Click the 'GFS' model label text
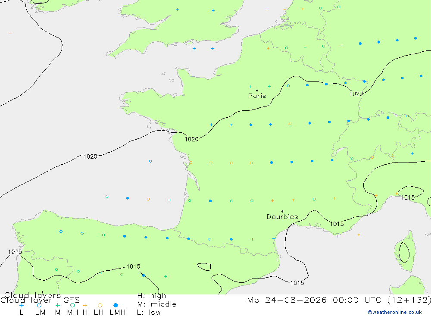Screen dimensions: 431x316 (72, 300)
